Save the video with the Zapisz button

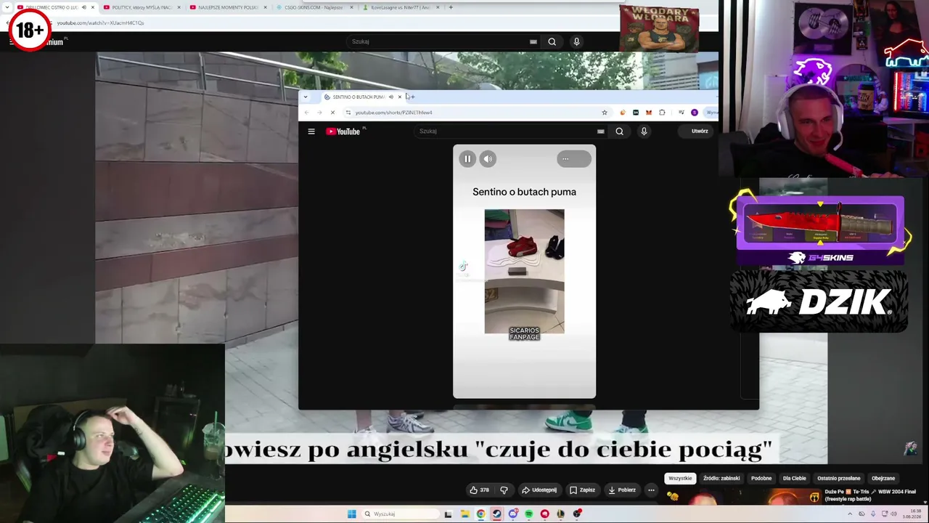point(582,490)
